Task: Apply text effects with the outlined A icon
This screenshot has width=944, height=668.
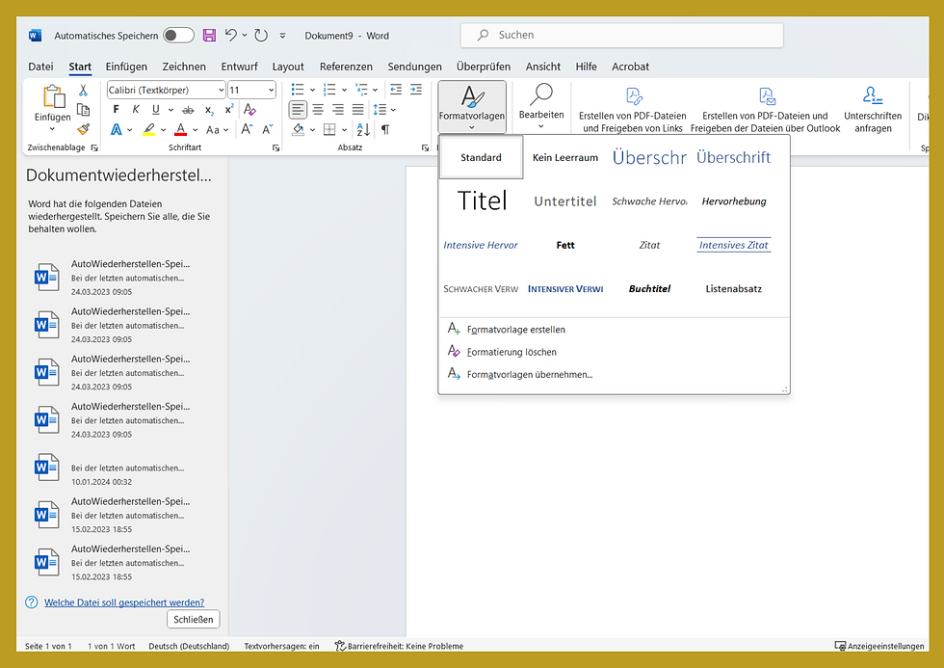Action: [x=117, y=129]
